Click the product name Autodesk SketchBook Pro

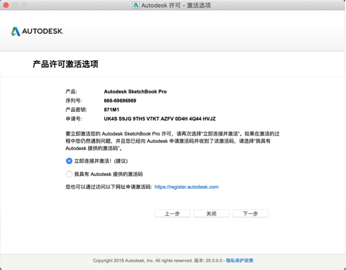135,92
